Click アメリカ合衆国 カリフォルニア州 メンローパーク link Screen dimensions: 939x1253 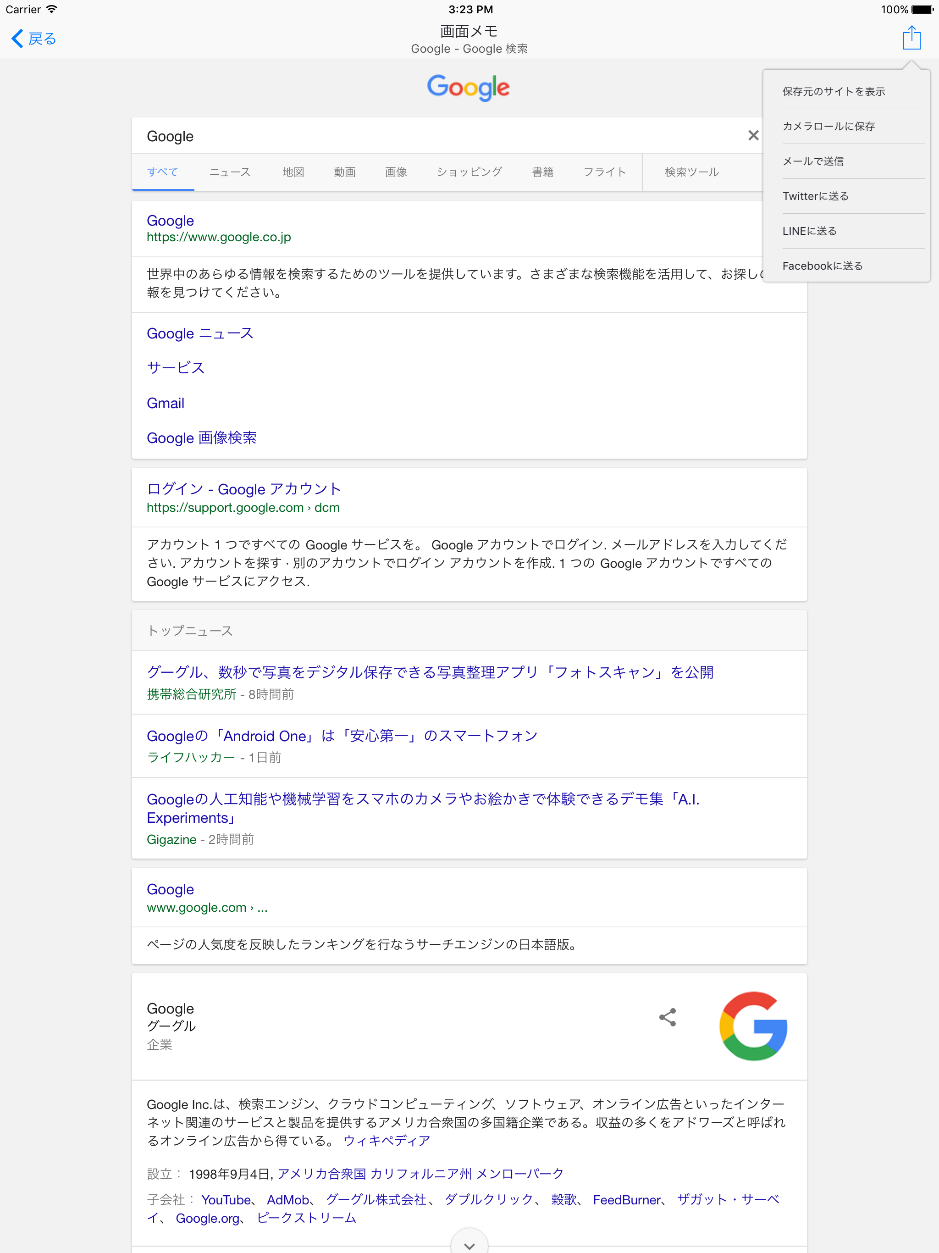coord(420,1173)
